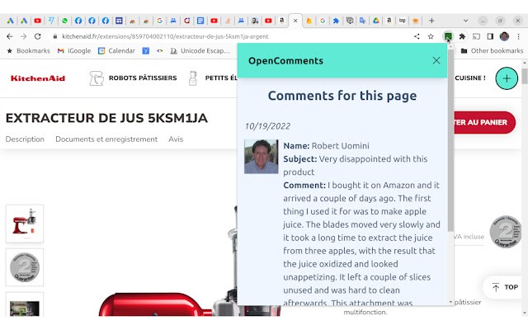Viewport: 528px width, 330px height.
Task: Click the teal plus circle button
Action: [507, 78]
